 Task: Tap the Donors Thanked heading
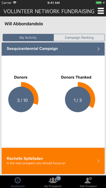tap(76, 77)
